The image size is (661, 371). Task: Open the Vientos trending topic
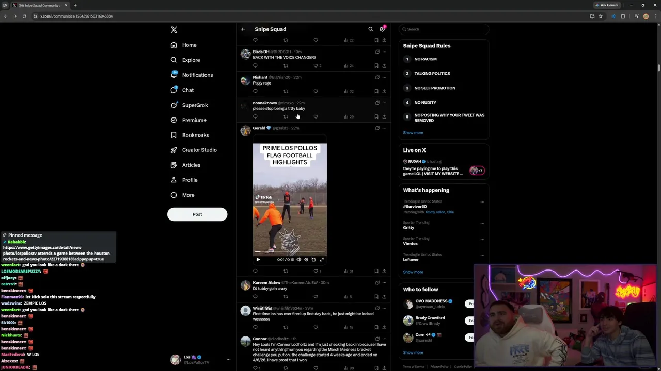[411, 244]
